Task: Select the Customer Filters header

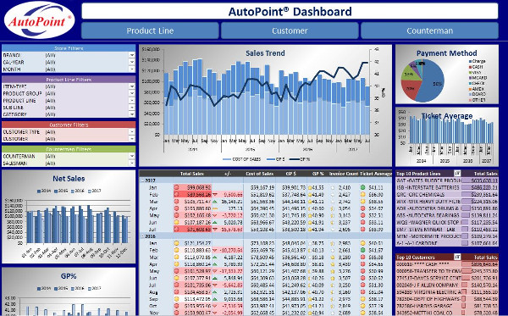Action: tap(69, 125)
